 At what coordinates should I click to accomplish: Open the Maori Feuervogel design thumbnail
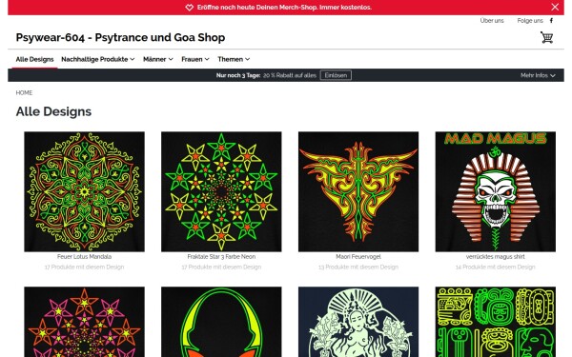pos(358,191)
